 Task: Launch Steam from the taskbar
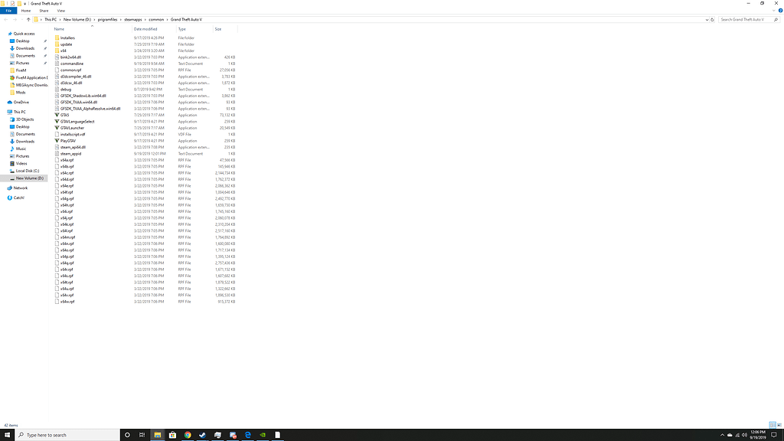click(x=202, y=435)
